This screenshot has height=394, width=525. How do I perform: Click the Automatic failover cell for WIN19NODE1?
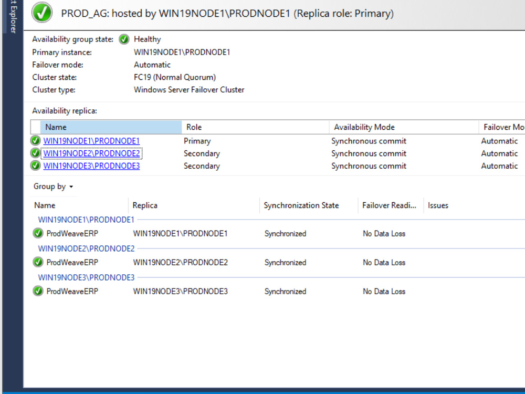coord(499,141)
